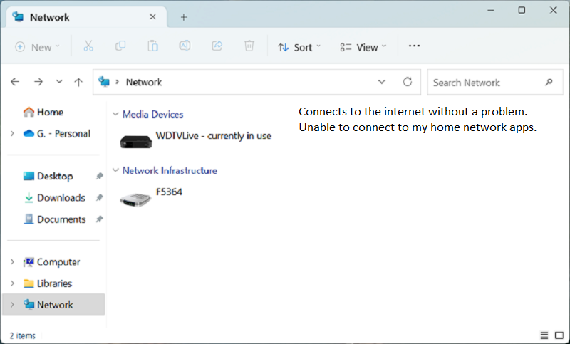Image resolution: width=570 pixels, height=344 pixels.
Task: Click the Share icon in toolbar
Action: point(217,46)
